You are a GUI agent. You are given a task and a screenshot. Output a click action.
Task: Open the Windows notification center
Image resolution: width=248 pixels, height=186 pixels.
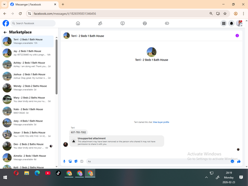point(241,178)
